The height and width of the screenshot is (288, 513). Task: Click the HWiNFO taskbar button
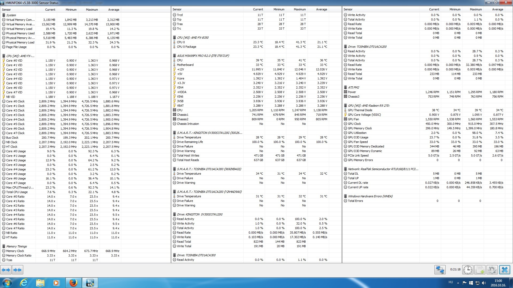click(x=90, y=283)
